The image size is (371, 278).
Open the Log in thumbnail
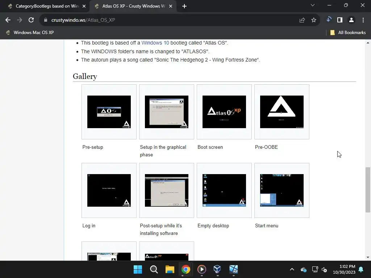click(109, 190)
